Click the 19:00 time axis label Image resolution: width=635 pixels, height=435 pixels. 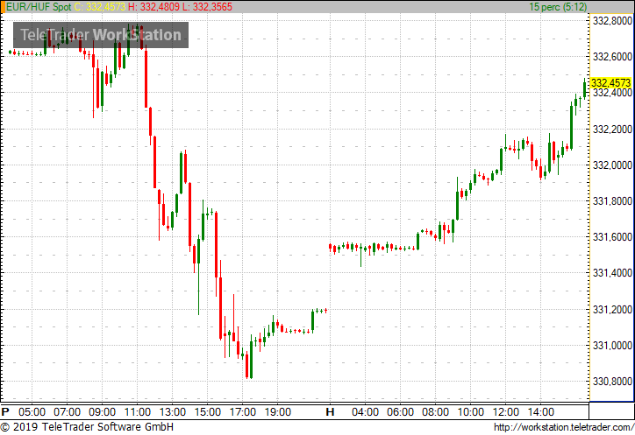pyautogui.click(x=277, y=412)
